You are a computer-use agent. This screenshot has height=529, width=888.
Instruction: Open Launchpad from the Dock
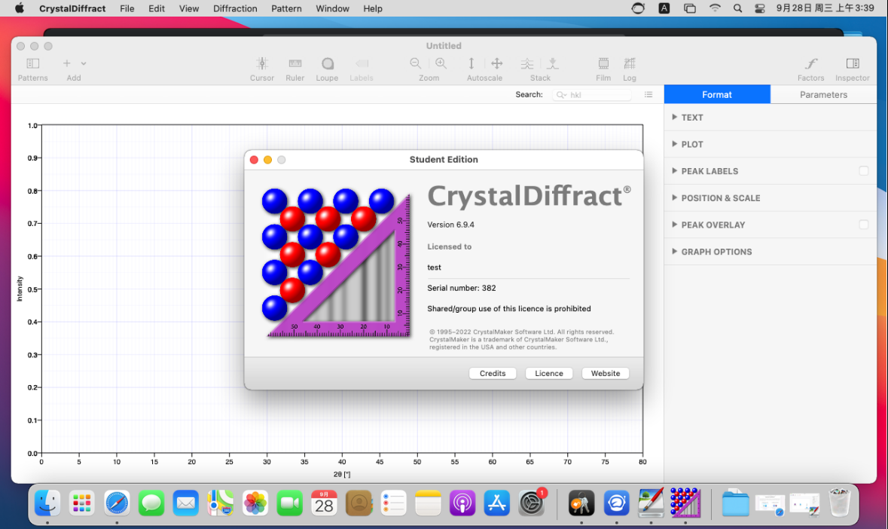tap(82, 503)
